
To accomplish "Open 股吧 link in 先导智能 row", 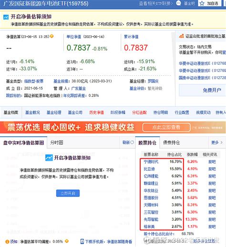I will coord(212,219).
